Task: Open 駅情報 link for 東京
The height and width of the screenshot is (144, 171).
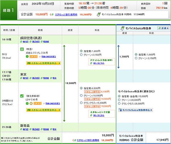Action: [46, 78]
